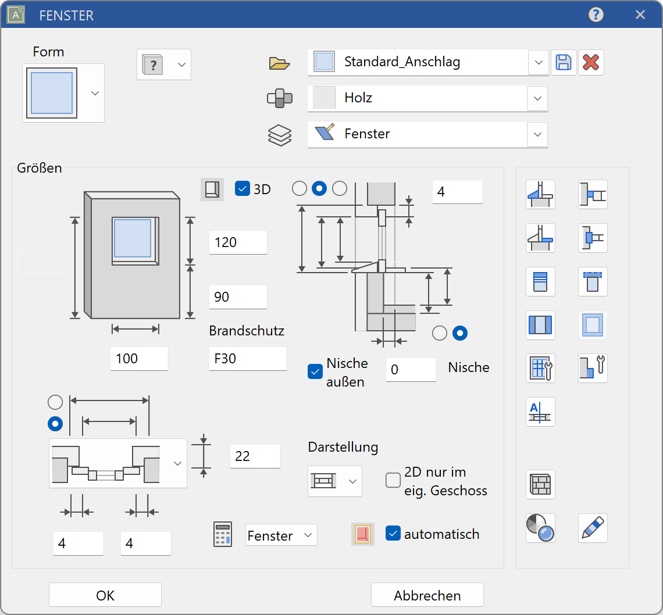Click the calculator icon

click(222, 534)
